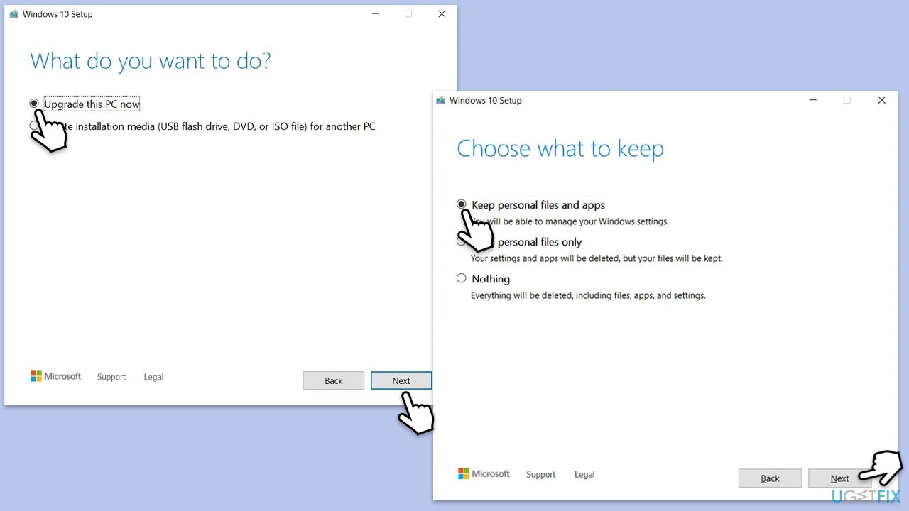Viewport: 909px width, 511px height.
Task: Click the Microsoft logo in left setup window
Action: point(56,376)
